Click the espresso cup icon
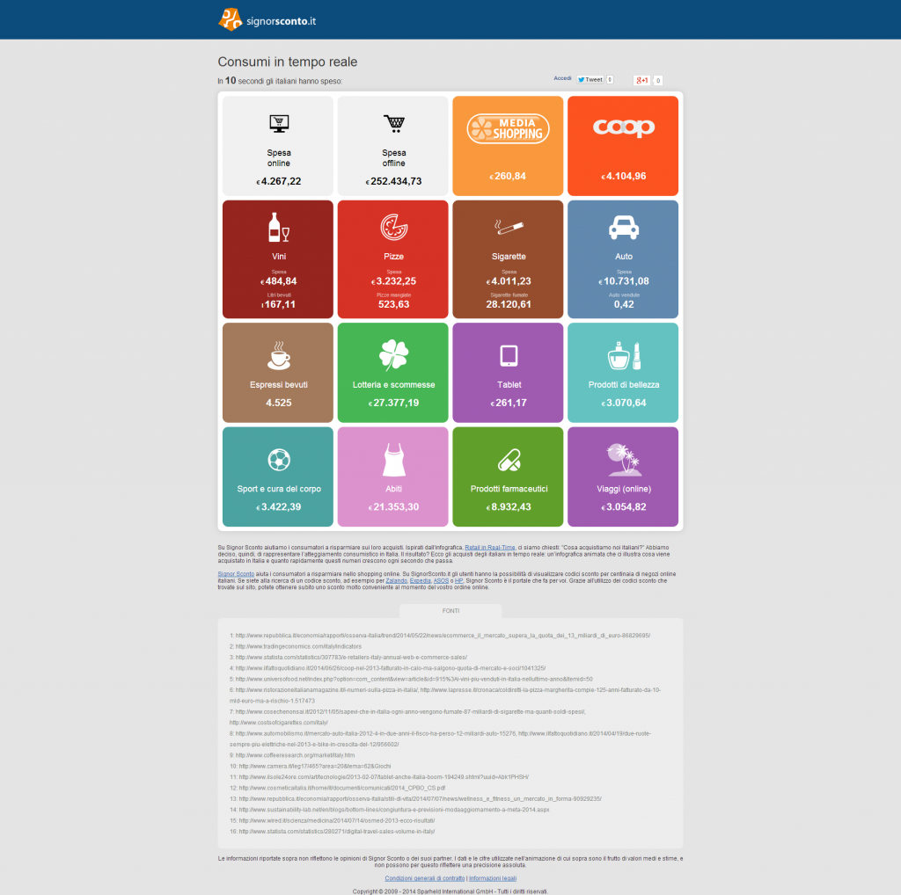Screen dimensions: 901x895 click(x=278, y=355)
